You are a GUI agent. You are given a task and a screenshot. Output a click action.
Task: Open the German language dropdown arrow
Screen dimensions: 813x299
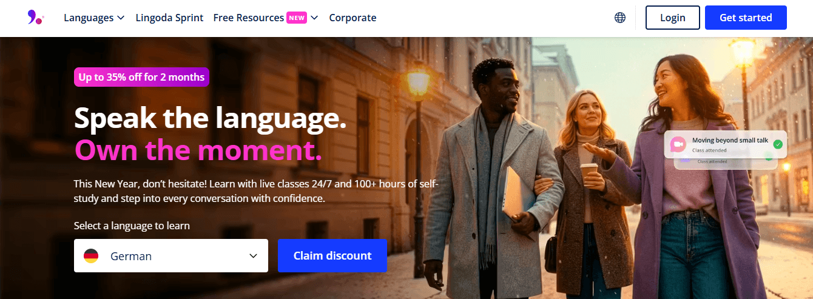click(254, 256)
